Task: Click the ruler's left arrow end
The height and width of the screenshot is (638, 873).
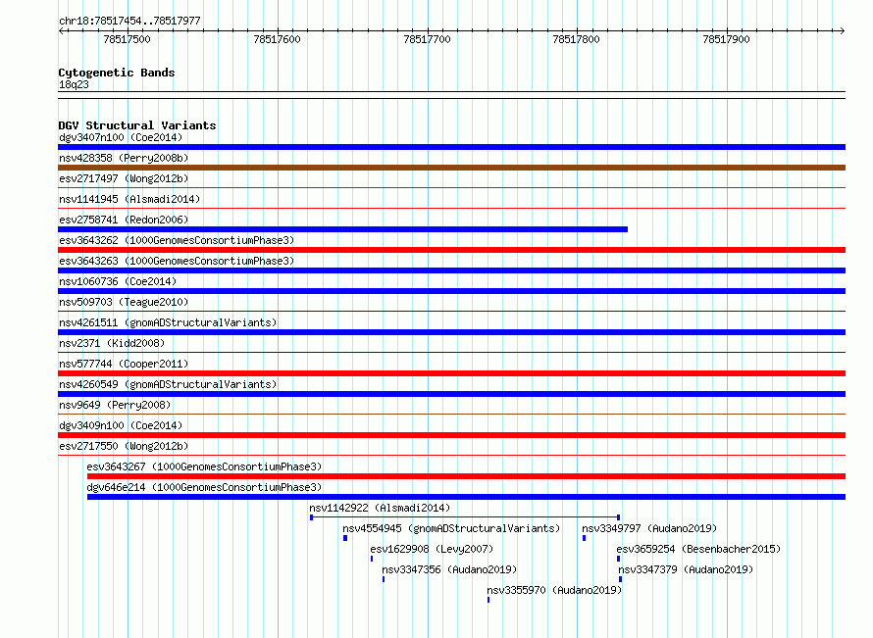Action: tap(61, 31)
